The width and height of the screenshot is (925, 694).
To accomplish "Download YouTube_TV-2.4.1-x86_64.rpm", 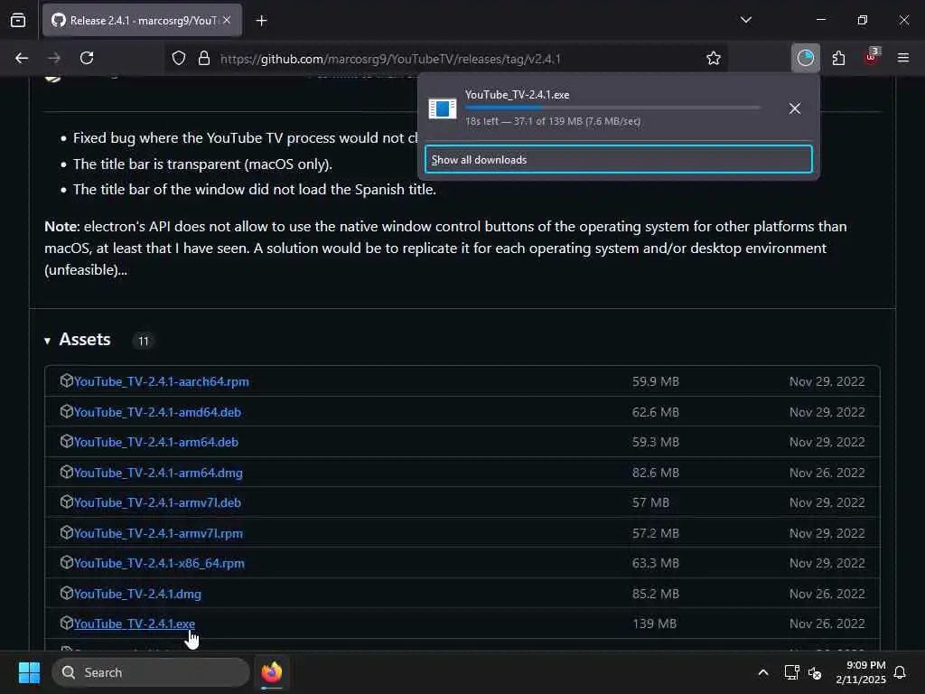I will click(159, 564).
